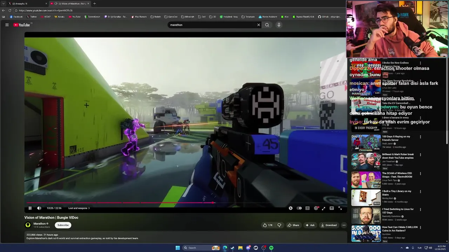Switch the TUR keyboard language indicator
Image resolution: width=449 pixels, height=252 pixels.
[420, 248]
